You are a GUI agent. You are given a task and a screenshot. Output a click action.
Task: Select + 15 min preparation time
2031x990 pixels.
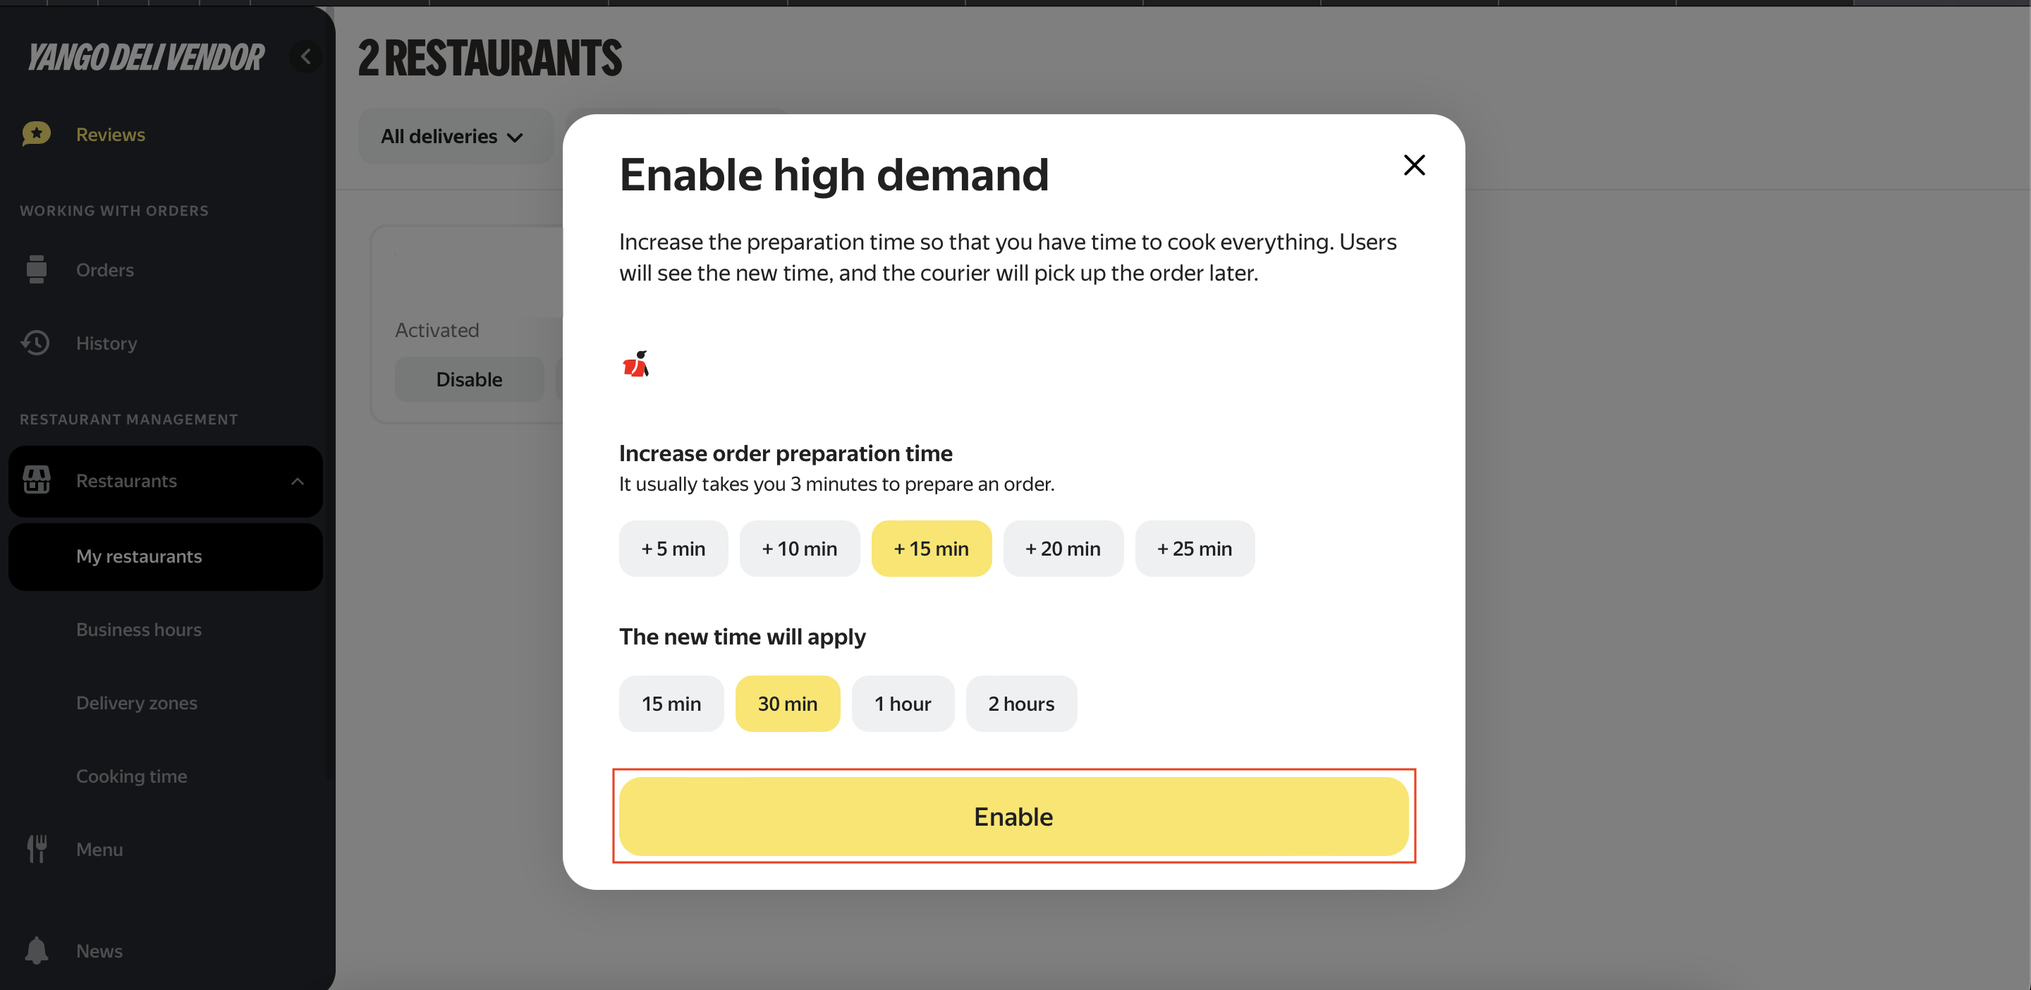931,549
